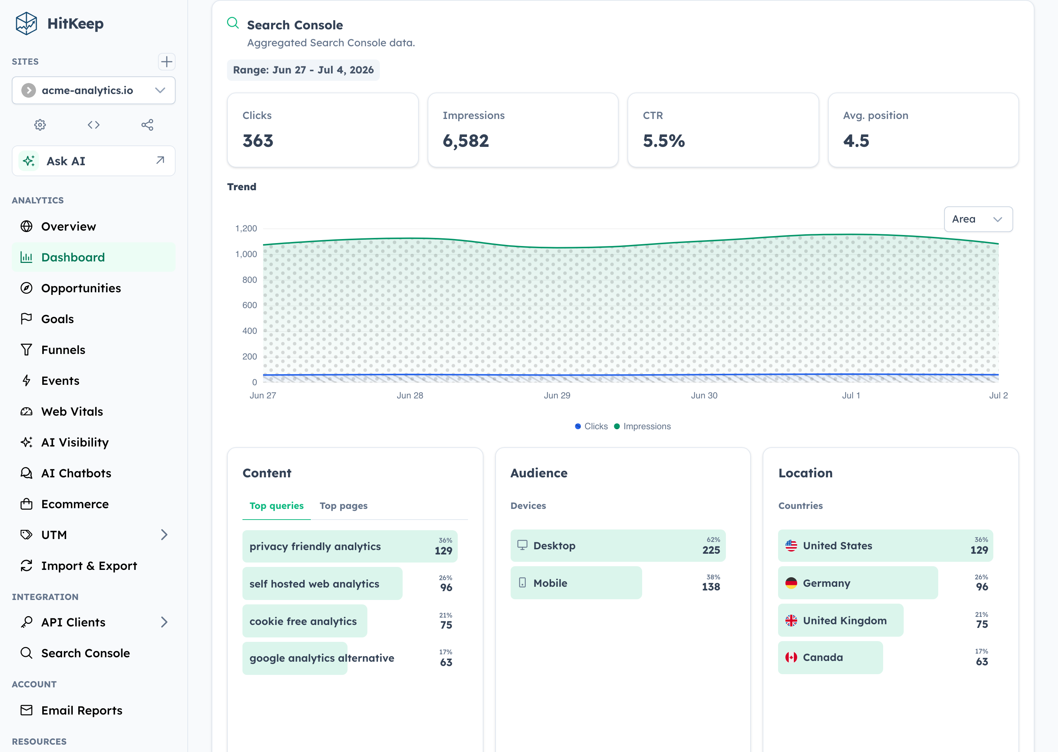The width and height of the screenshot is (1058, 752).
Task: Select the United Kingdom country row
Action: (885, 620)
